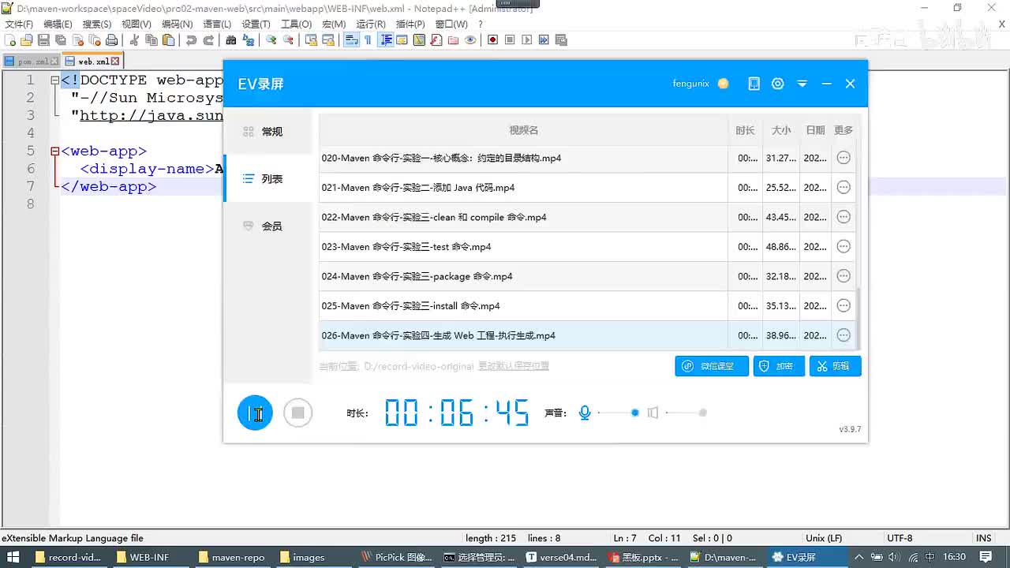Open more options for 026-Maven video
The image size is (1010, 568).
coord(844,335)
